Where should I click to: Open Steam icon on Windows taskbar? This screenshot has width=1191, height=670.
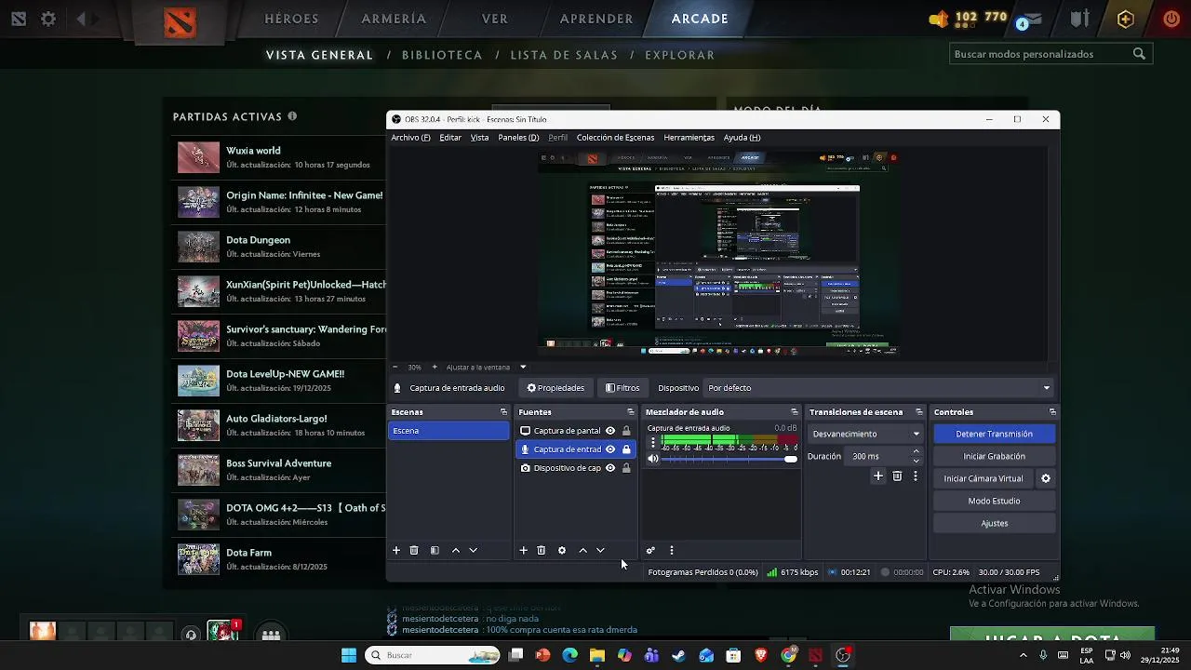pos(679,655)
